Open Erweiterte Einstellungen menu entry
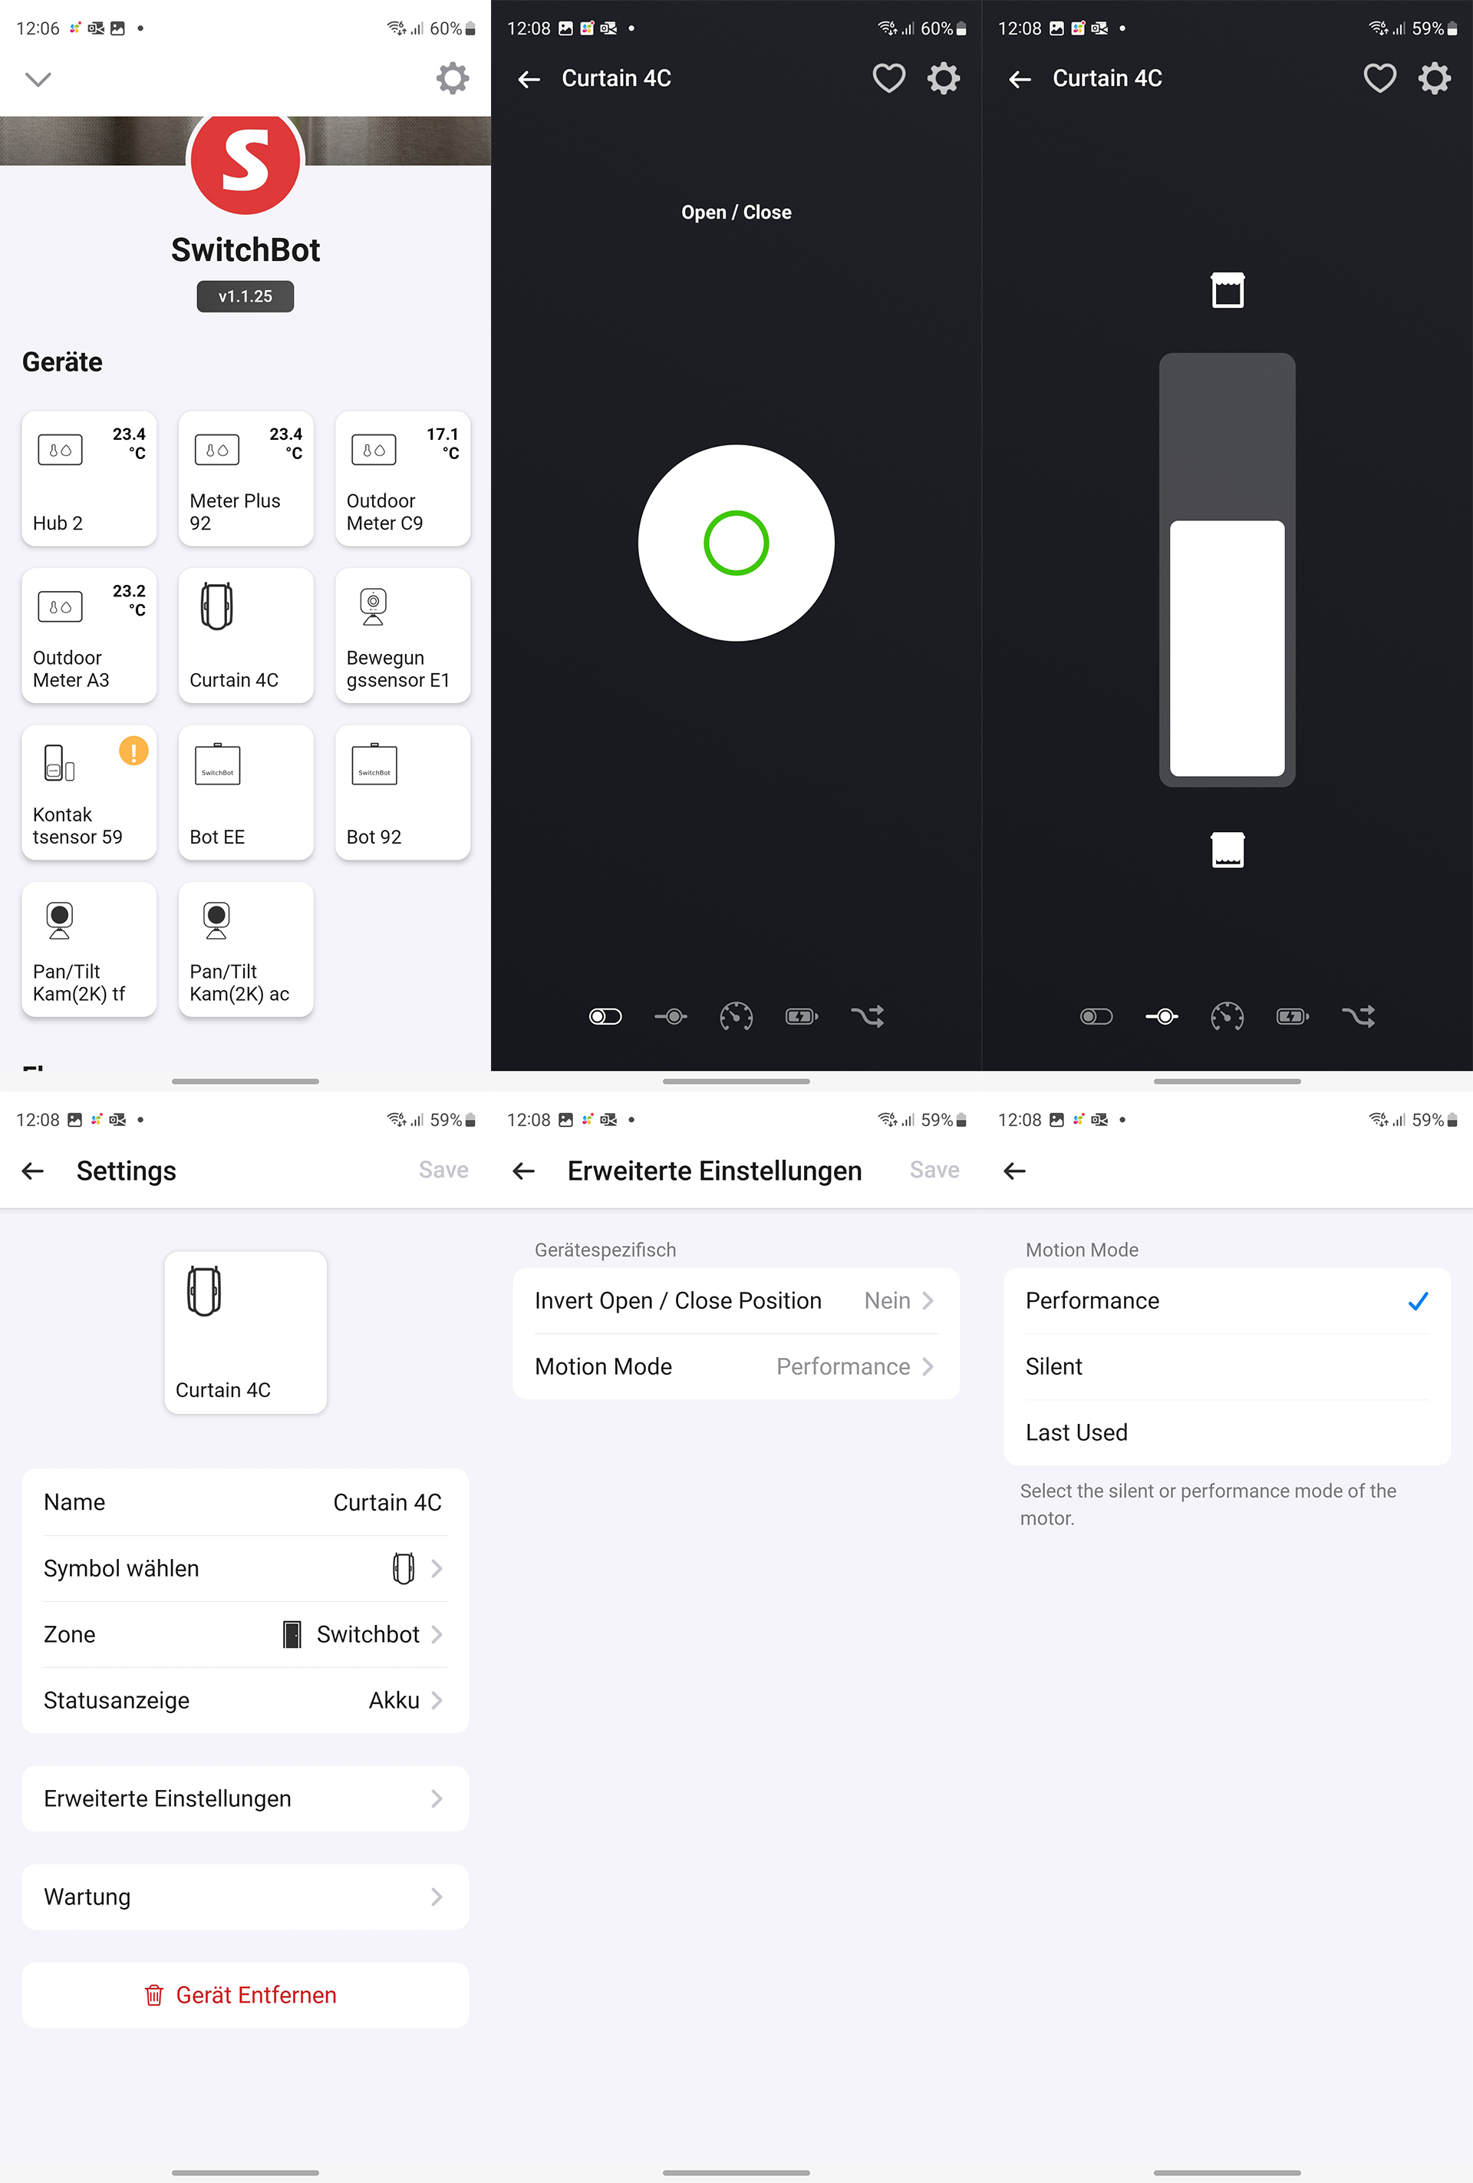Viewport: 1473px width, 2183px height. (x=245, y=1798)
